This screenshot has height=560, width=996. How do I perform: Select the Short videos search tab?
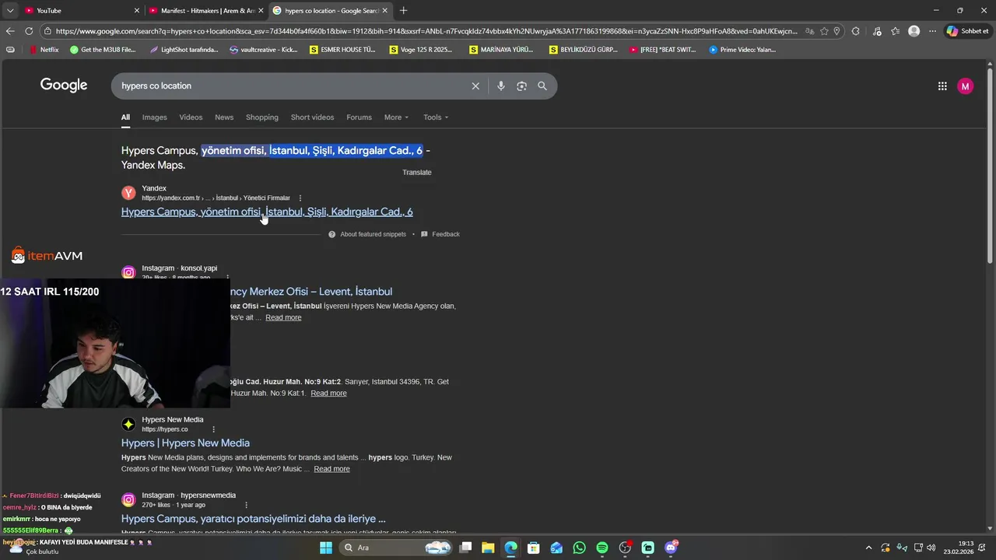click(312, 117)
